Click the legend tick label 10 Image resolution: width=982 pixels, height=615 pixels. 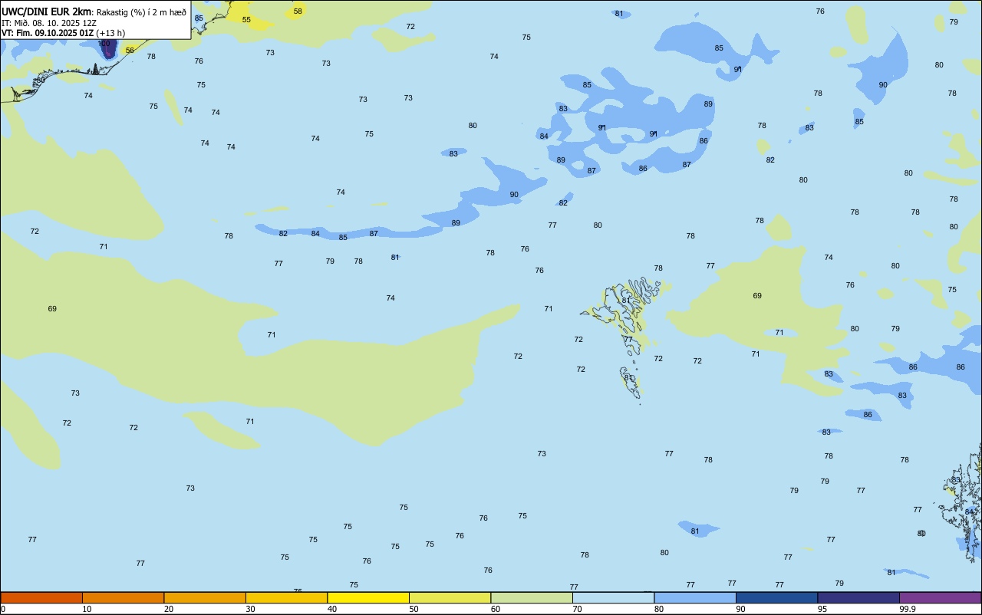(x=87, y=609)
